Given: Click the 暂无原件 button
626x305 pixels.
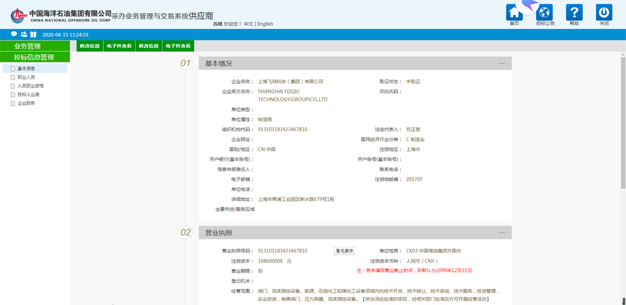Looking at the screenshot, I should 344,251.
